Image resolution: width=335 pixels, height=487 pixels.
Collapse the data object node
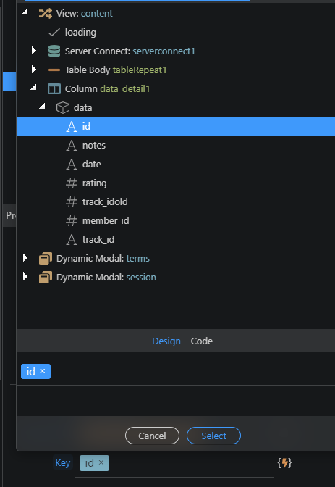coord(42,107)
